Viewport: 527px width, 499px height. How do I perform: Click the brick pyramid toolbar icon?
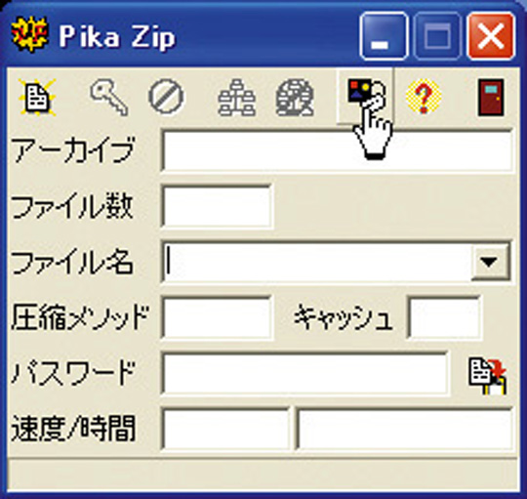(x=237, y=98)
